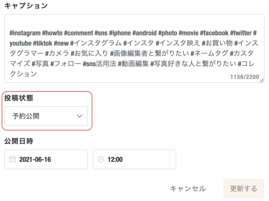The width and height of the screenshot is (269, 201).
Task: Click the キャンセル button
Action: pos(188,189)
